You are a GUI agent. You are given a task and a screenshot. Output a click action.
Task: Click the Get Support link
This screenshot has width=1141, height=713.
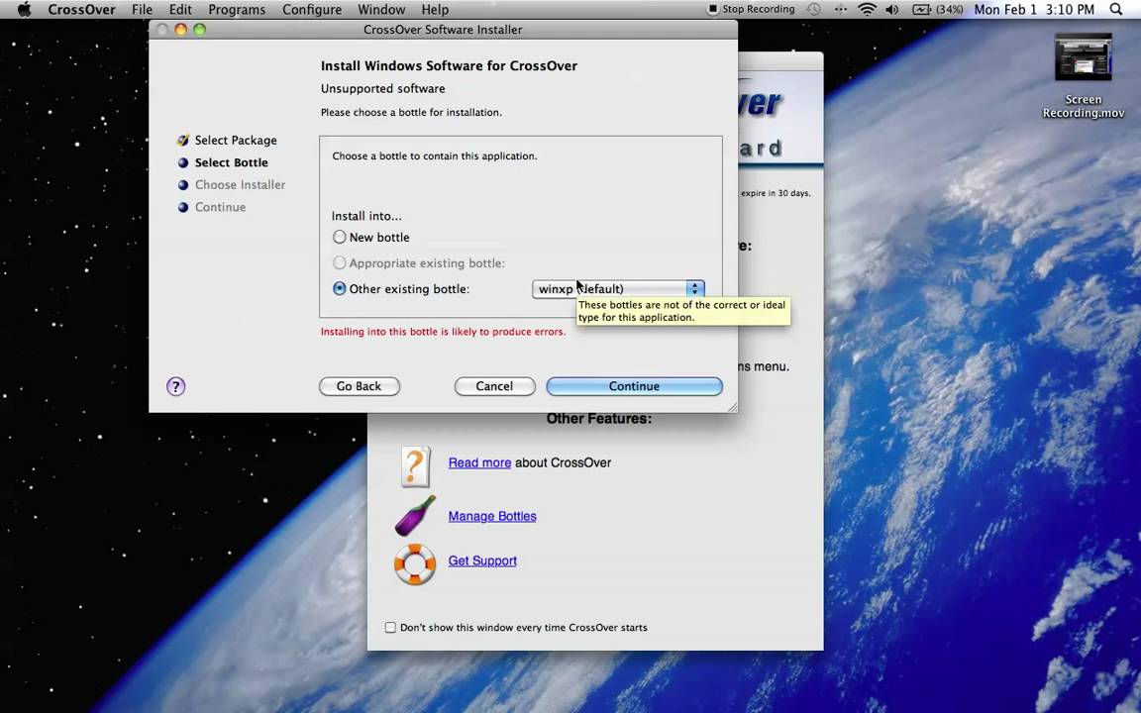(x=482, y=560)
